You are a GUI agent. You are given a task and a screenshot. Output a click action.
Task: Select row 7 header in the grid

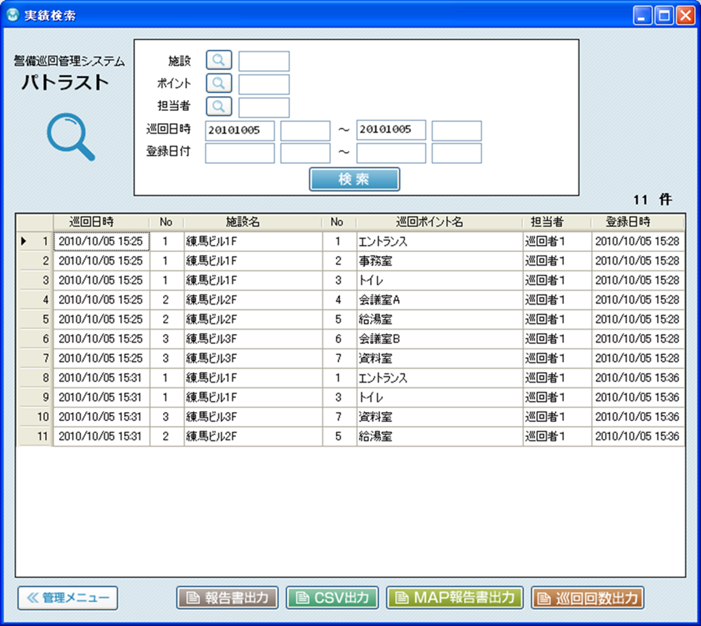coord(35,359)
